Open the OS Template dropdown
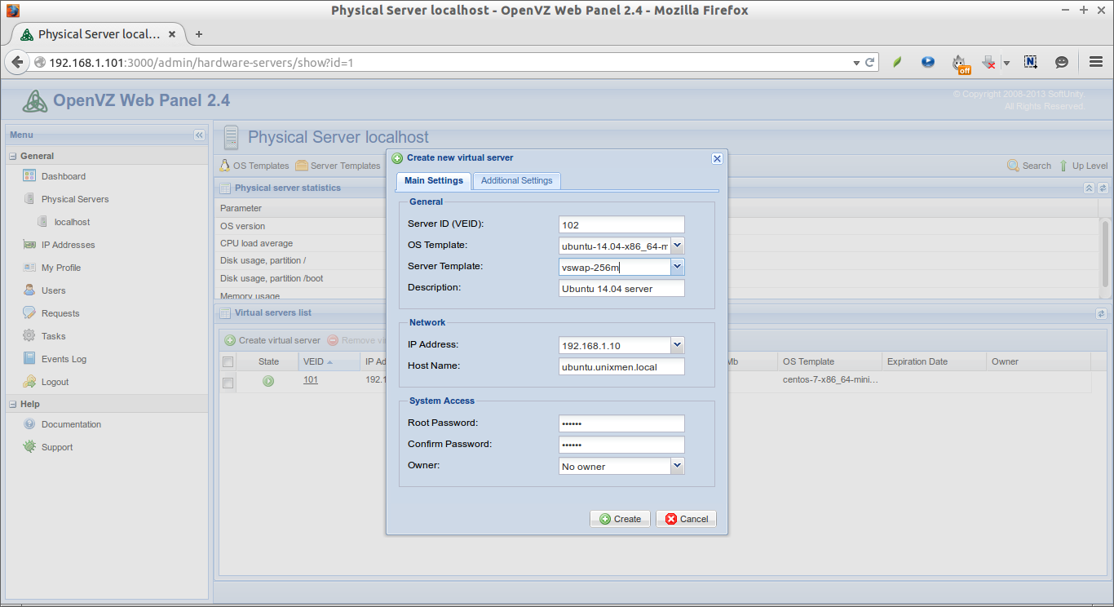Viewport: 1114px width, 607px height. 677,246
